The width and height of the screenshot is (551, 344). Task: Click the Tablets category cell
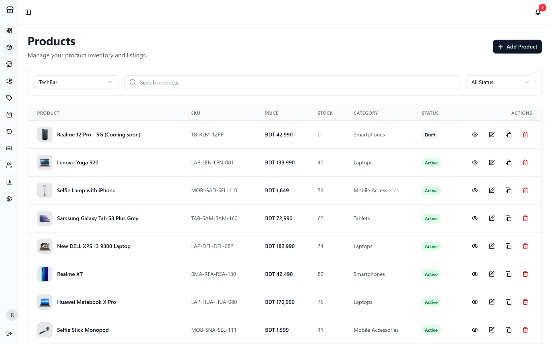tap(362, 218)
